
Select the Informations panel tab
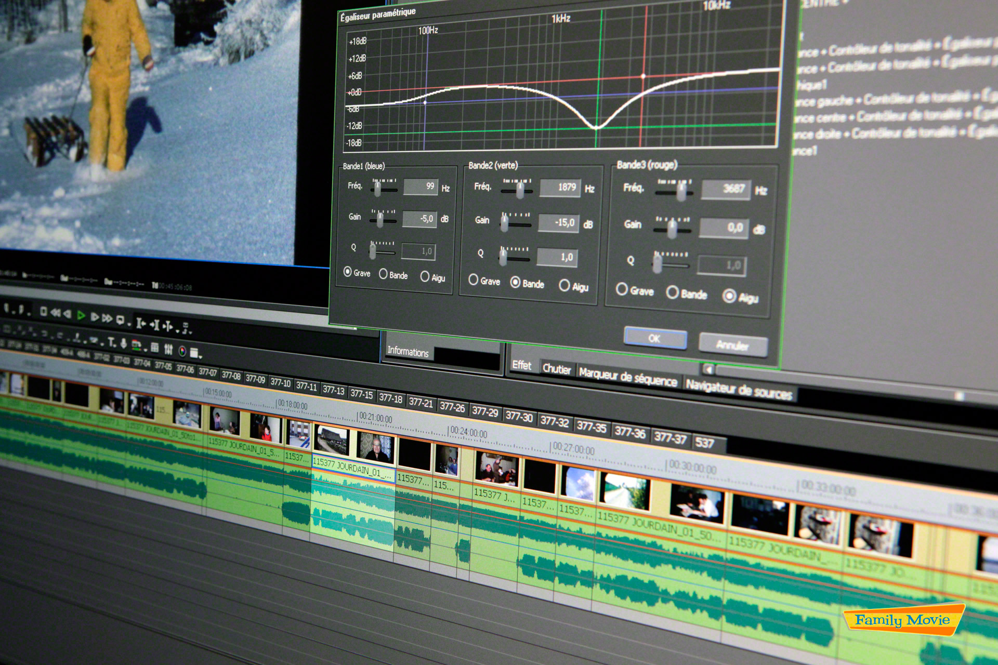point(408,352)
